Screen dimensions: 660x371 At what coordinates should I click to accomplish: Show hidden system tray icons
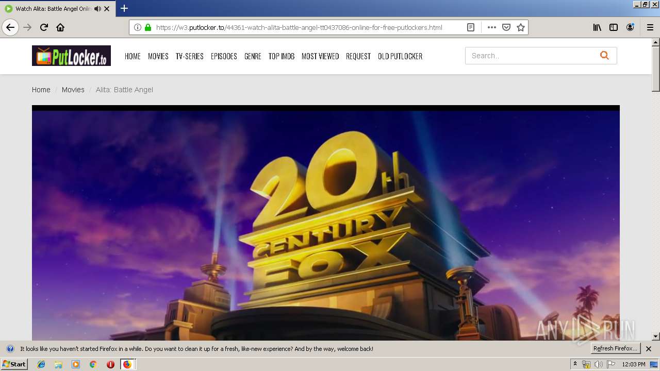click(575, 364)
